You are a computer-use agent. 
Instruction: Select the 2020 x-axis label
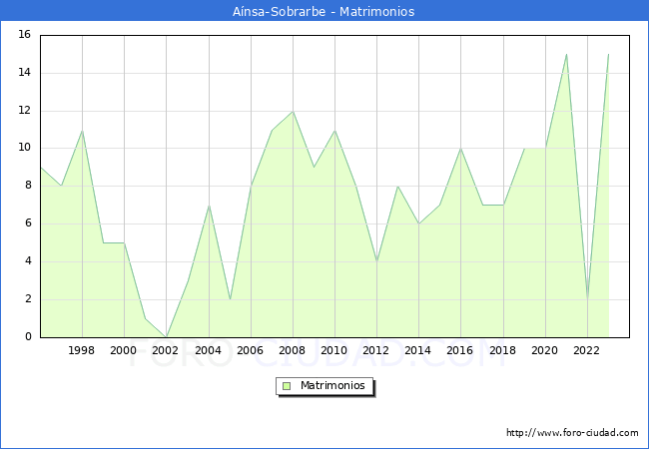(545, 350)
